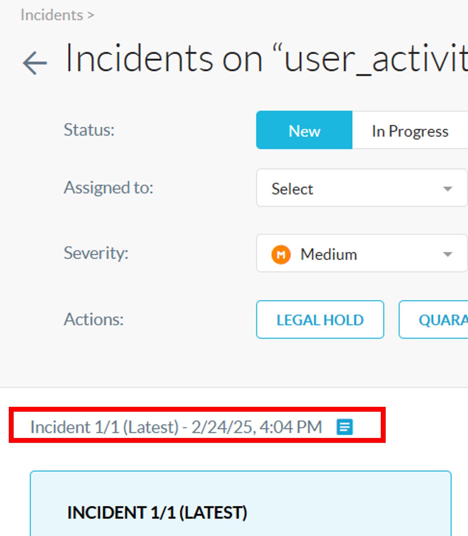Click the back arrow icon
Image resolution: width=468 pixels, height=536 pixels.
(35, 63)
